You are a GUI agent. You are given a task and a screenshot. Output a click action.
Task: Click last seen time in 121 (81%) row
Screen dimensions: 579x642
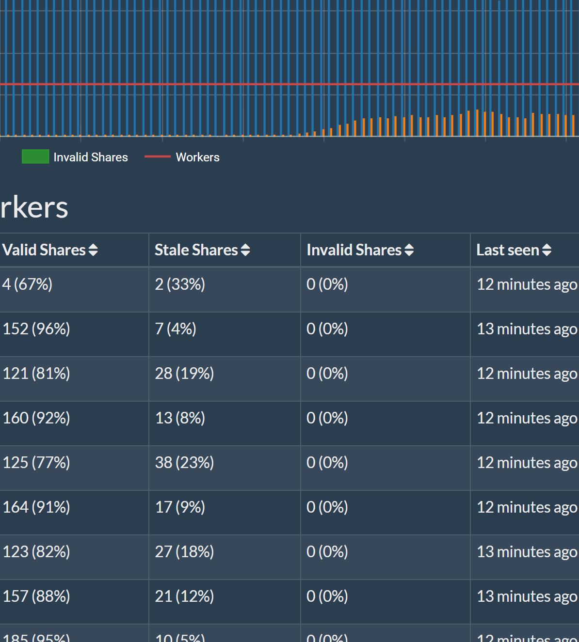[x=527, y=373]
